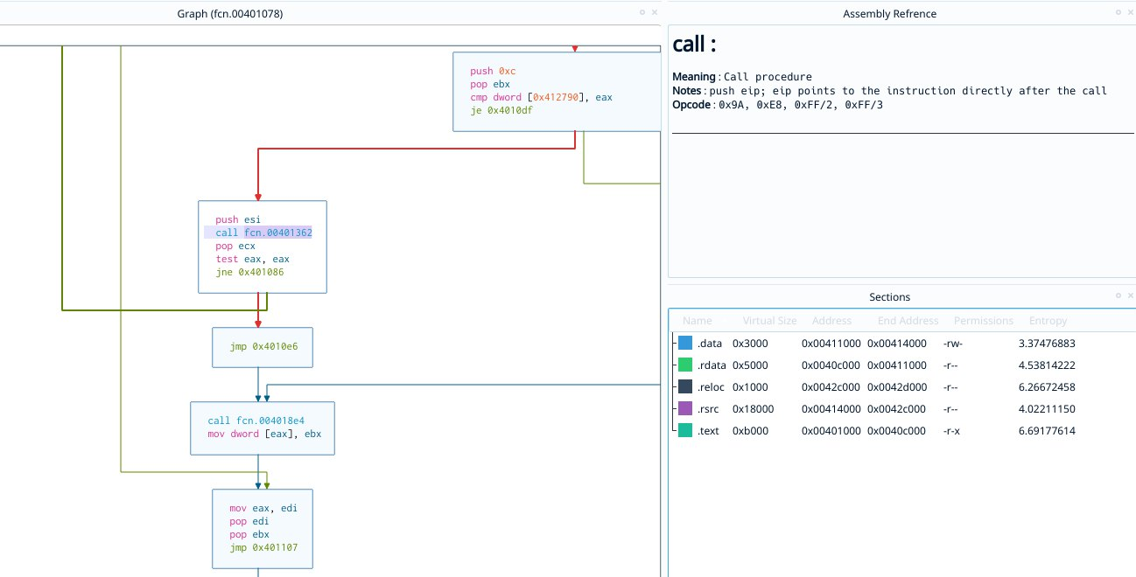Collapse the .text section row expander
Viewport: 1136px width, 577px height.
coord(673,430)
